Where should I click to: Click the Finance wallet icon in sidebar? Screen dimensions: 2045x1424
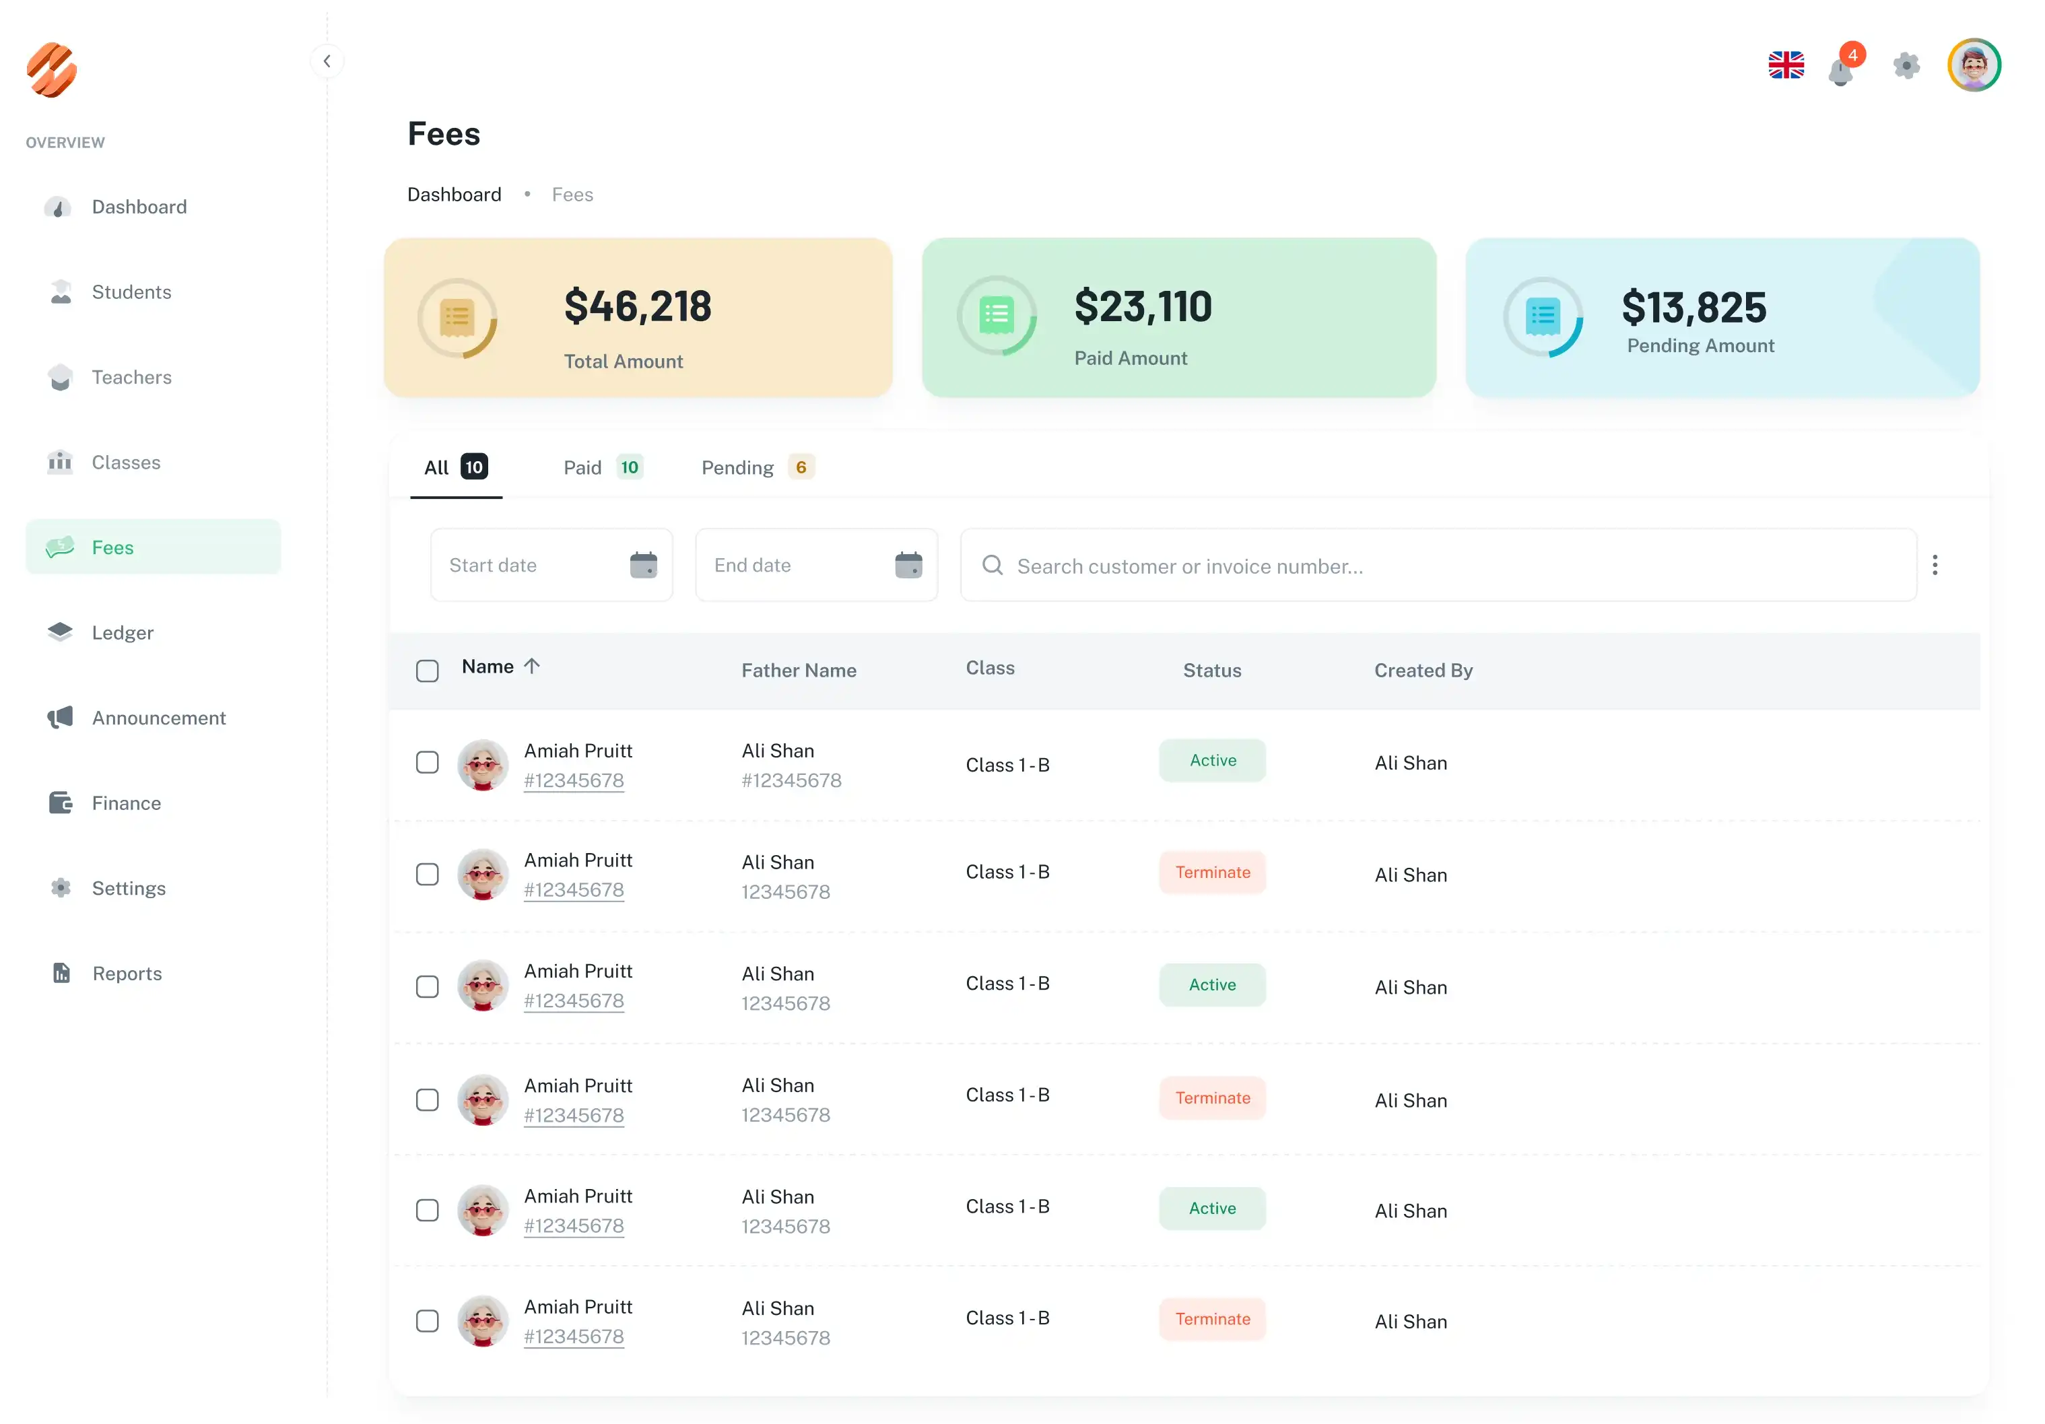tap(61, 803)
